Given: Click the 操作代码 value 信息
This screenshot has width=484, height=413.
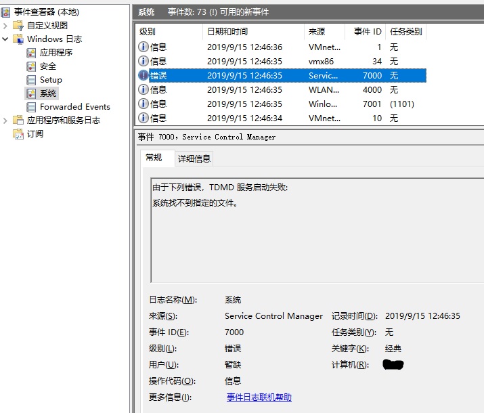Looking at the screenshot, I should (x=233, y=381).
